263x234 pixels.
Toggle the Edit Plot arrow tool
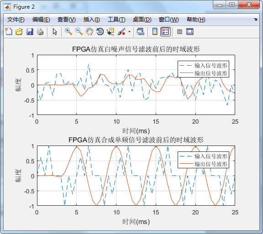[55, 31]
